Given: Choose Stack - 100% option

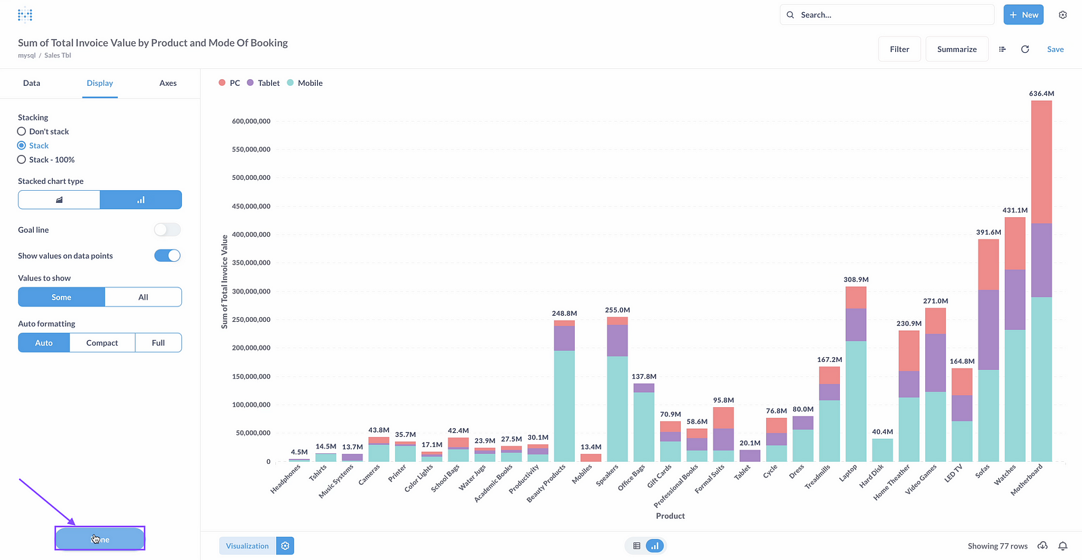Looking at the screenshot, I should pyautogui.click(x=22, y=160).
